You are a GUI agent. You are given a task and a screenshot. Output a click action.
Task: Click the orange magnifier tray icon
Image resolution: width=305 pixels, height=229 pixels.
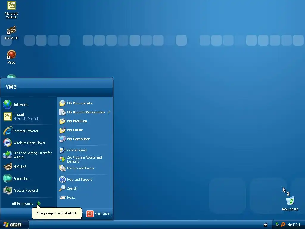coord(283,225)
